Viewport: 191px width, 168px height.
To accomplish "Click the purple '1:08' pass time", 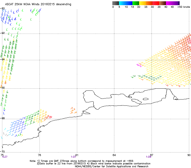I will [148, 157].
